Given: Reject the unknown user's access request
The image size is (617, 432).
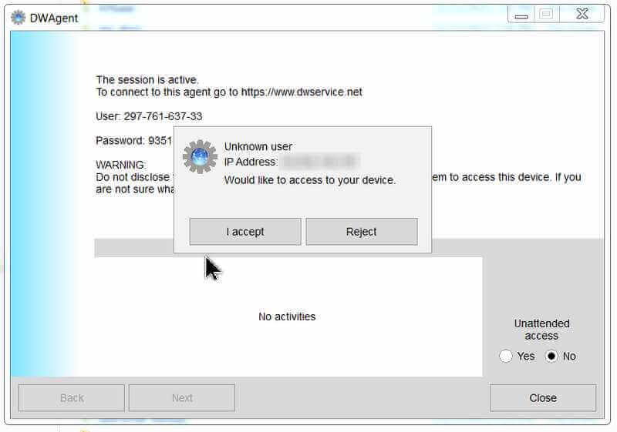Looking at the screenshot, I should [x=362, y=232].
